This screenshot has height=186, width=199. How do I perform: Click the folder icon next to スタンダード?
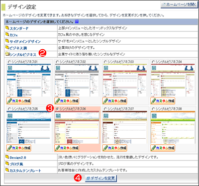click(7, 28)
